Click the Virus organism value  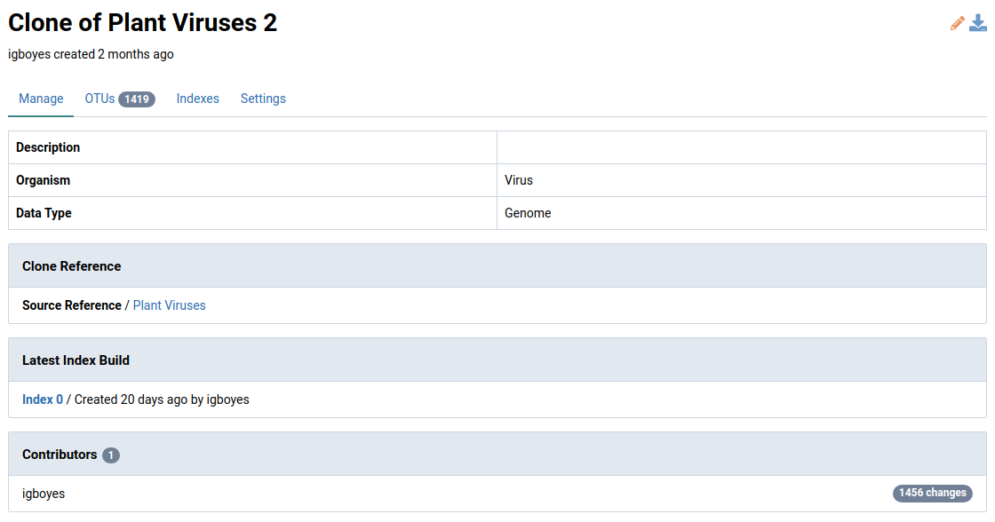(x=519, y=180)
